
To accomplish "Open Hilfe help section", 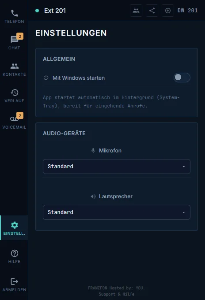I will [14, 256].
